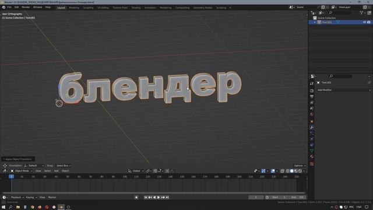The height and width of the screenshot is (210, 373).
Task: Open the Object Constraints properties tab
Action: [312, 145]
